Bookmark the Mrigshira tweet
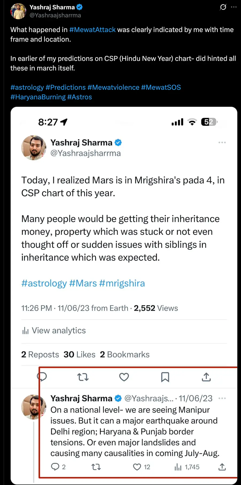241x485 pixels. click(165, 377)
